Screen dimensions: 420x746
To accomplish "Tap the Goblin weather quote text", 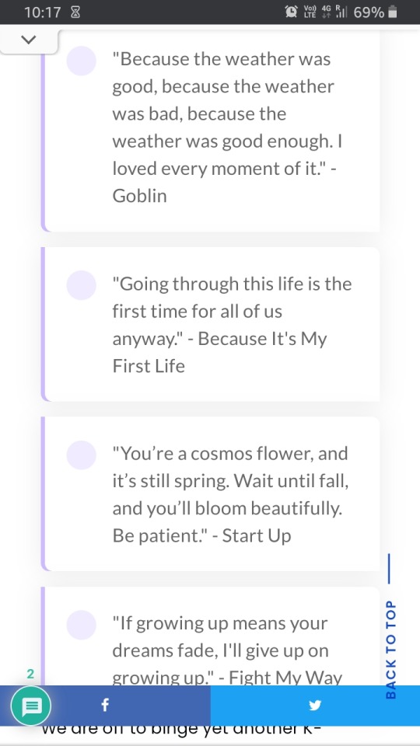I will pyautogui.click(x=226, y=127).
